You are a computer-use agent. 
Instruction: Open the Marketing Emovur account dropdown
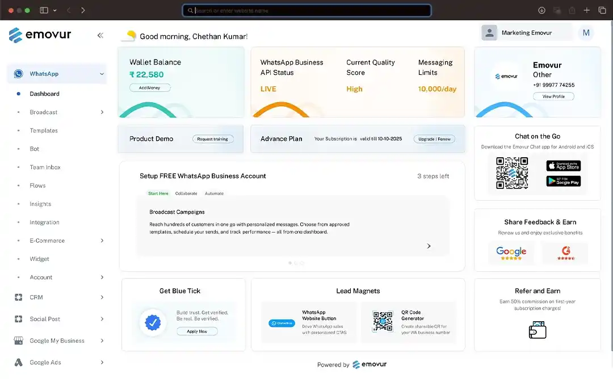point(526,33)
